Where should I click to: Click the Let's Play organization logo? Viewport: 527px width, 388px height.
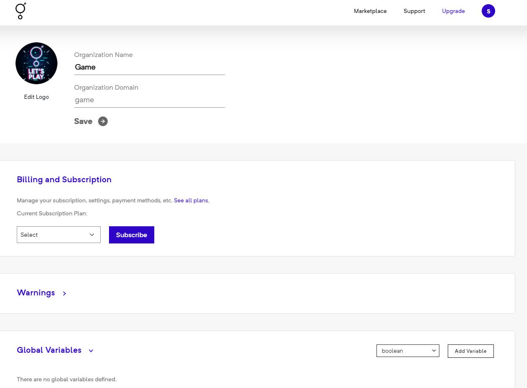[36, 63]
